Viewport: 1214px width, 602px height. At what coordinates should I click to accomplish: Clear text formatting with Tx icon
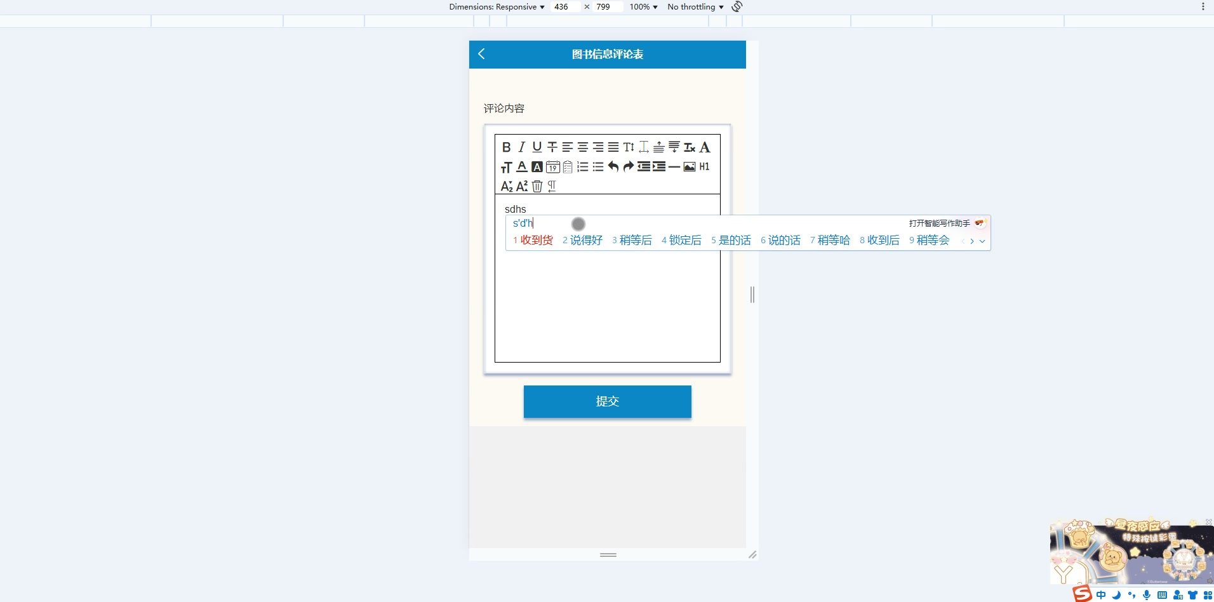click(x=690, y=147)
